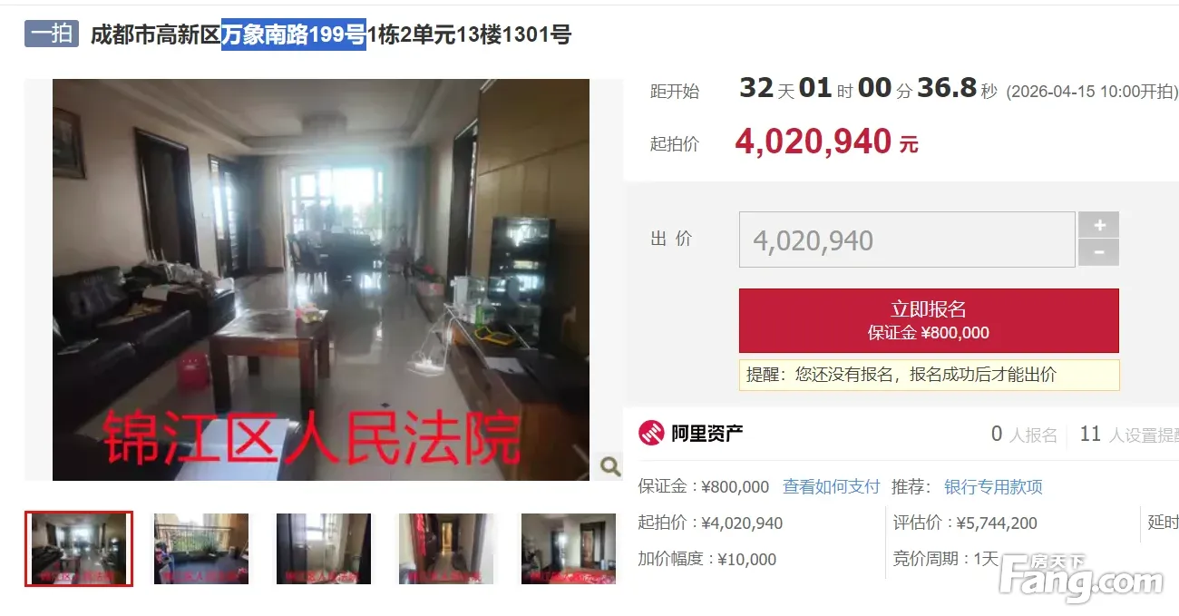Click the 人报名 registration count
Image resolution: width=1179 pixels, height=616 pixels.
1024,435
